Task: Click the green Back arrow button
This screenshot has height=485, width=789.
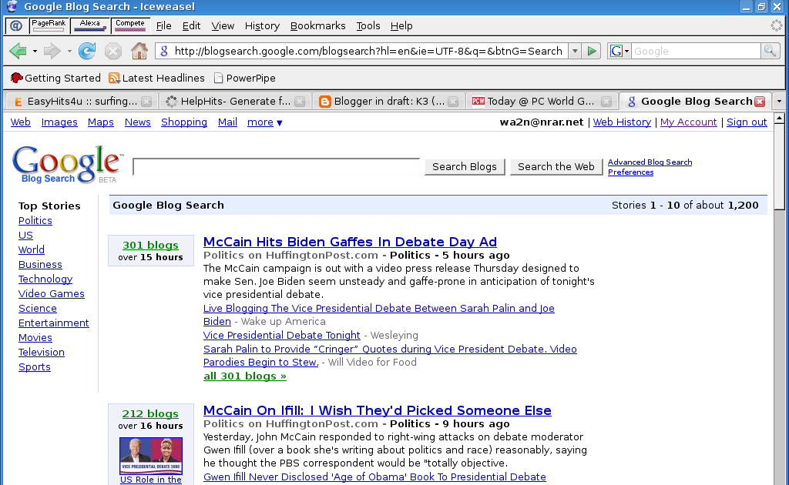Action: [18, 52]
